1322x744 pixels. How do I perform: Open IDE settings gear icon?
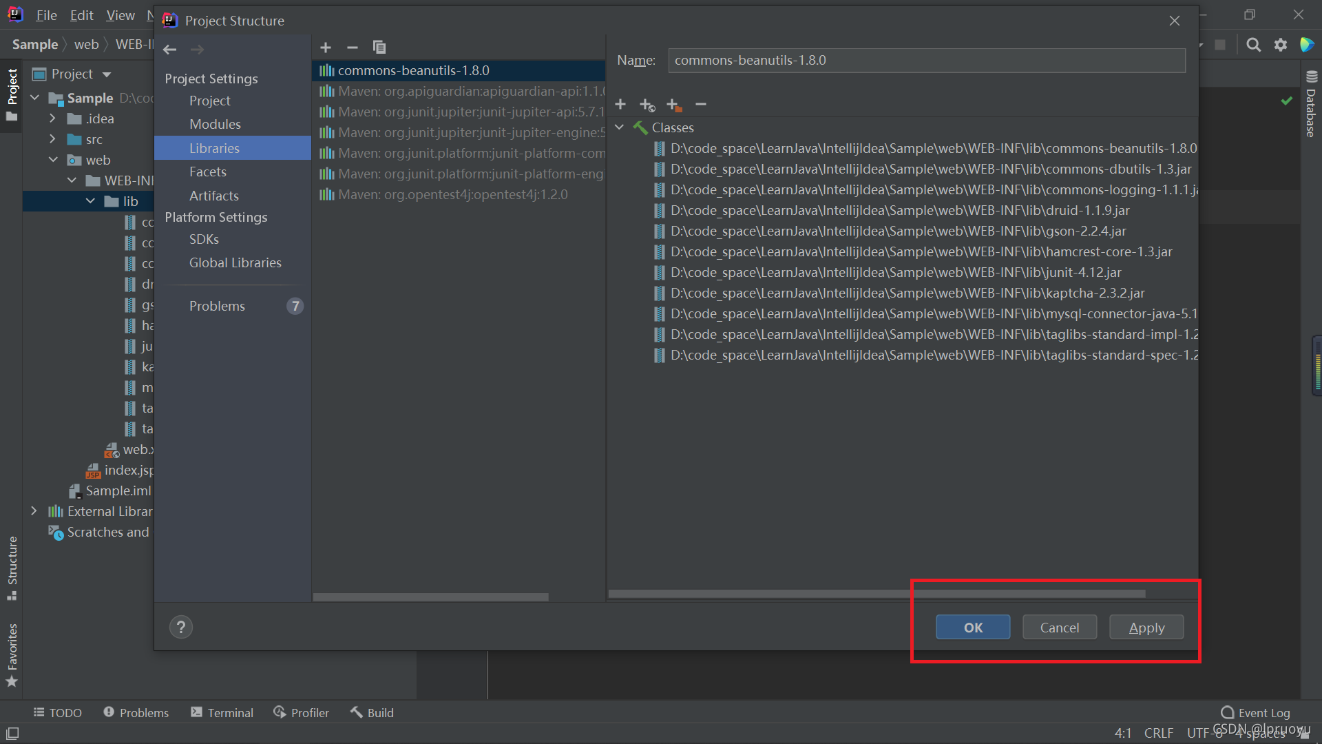coord(1281,45)
